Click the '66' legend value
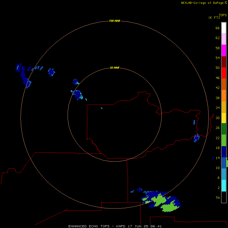The height and width of the screenshot is (228, 228). click(218, 28)
